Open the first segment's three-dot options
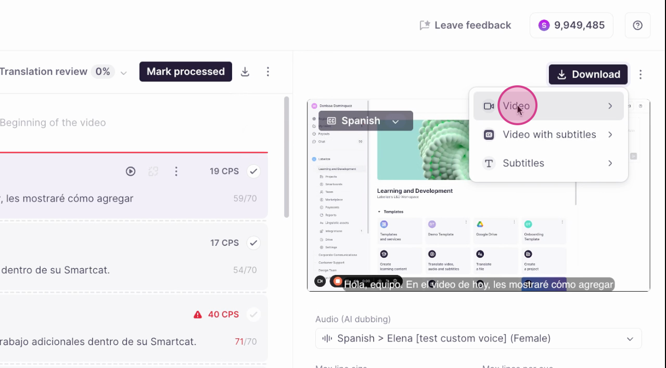The image size is (666, 368). [176, 171]
